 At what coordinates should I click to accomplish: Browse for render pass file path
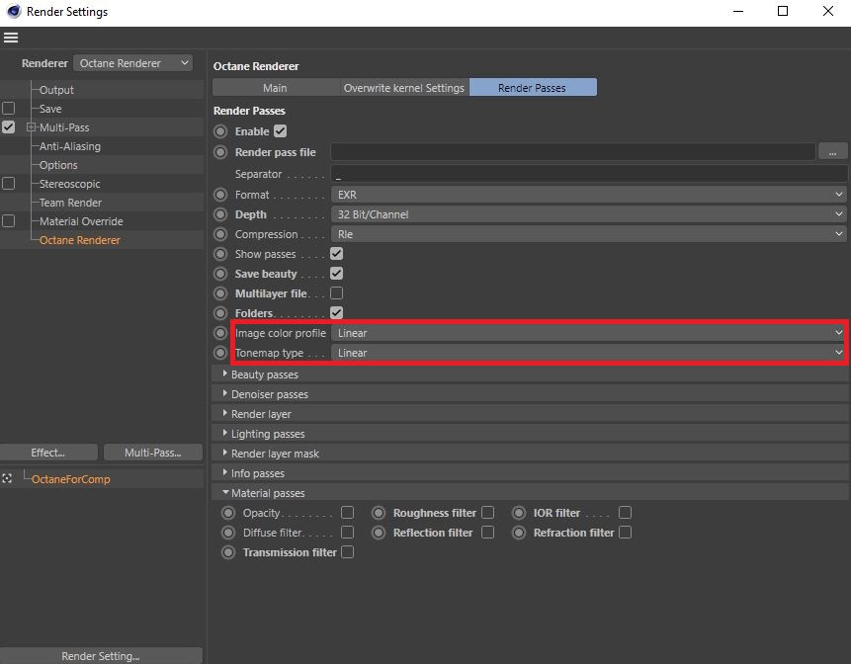coord(832,152)
